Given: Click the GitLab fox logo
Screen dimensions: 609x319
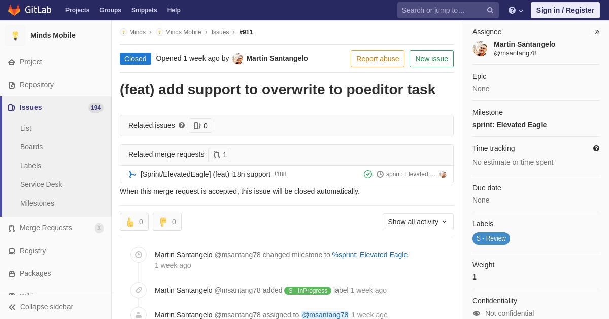Looking at the screenshot, I should pyautogui.click(x=14, y=10).
